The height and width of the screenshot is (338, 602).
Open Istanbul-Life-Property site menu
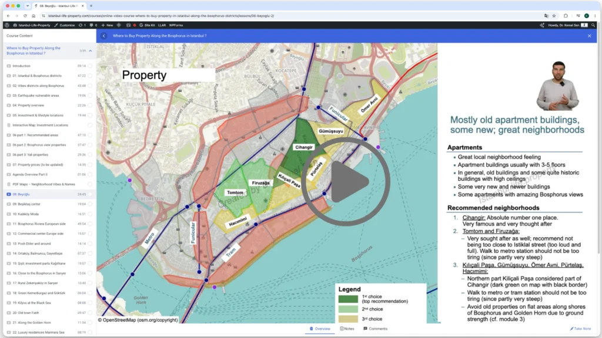pyautogui.click(x=32, y=25)
